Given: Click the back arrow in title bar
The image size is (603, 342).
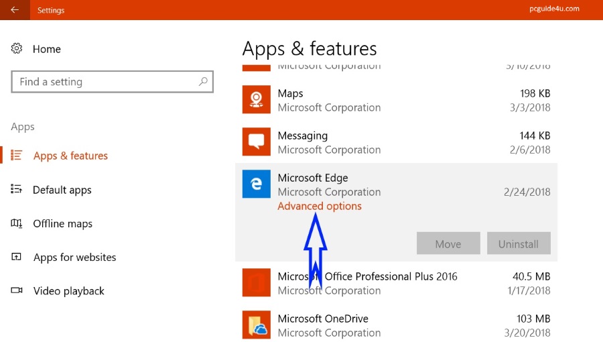Looking at the screenshot, I should [x=15, y=10].
